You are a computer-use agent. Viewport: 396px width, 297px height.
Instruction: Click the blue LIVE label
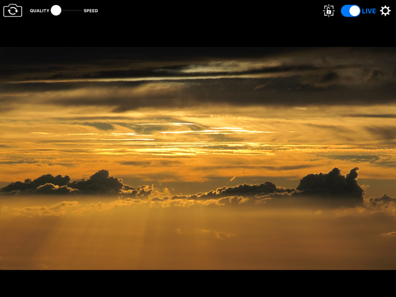[x=369, y=11]
